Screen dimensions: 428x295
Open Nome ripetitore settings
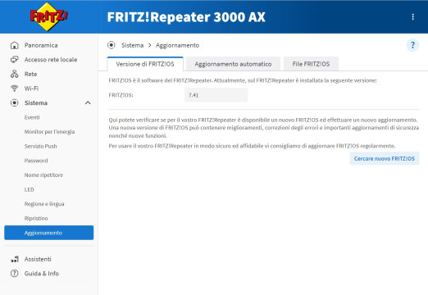pos(43,175)
